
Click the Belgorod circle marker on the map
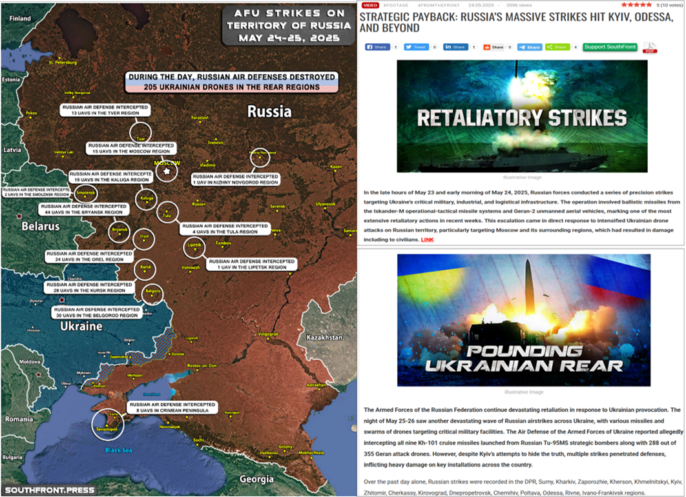[152, 294]
